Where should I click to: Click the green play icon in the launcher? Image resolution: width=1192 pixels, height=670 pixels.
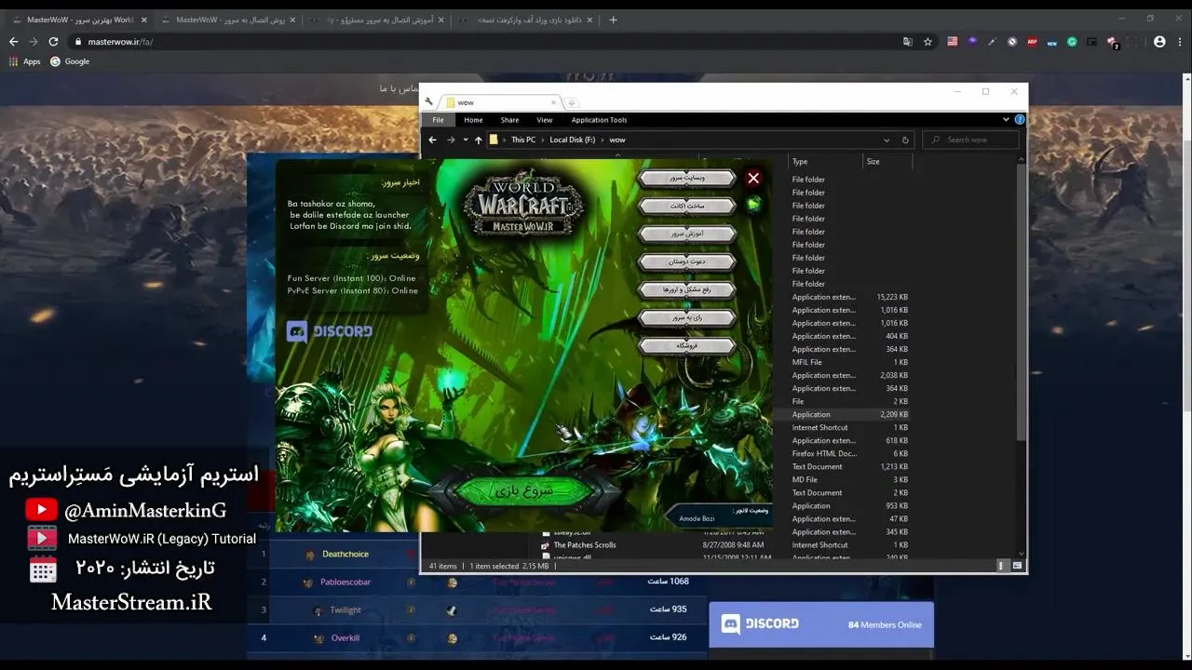(x=753, y=205)
